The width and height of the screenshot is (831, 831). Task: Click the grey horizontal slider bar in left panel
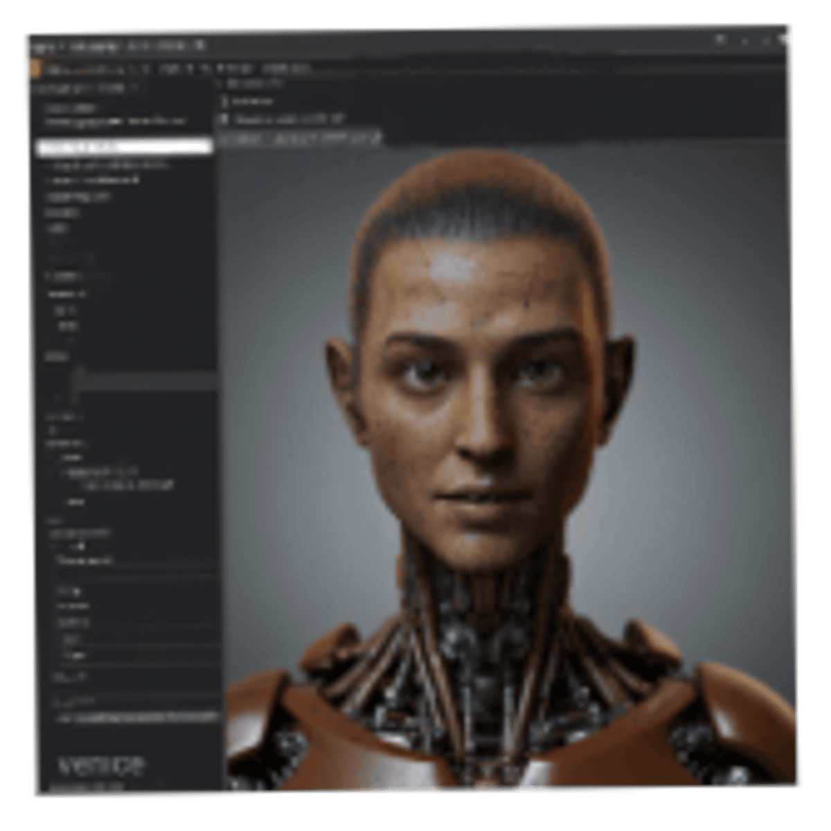[146, 381]
